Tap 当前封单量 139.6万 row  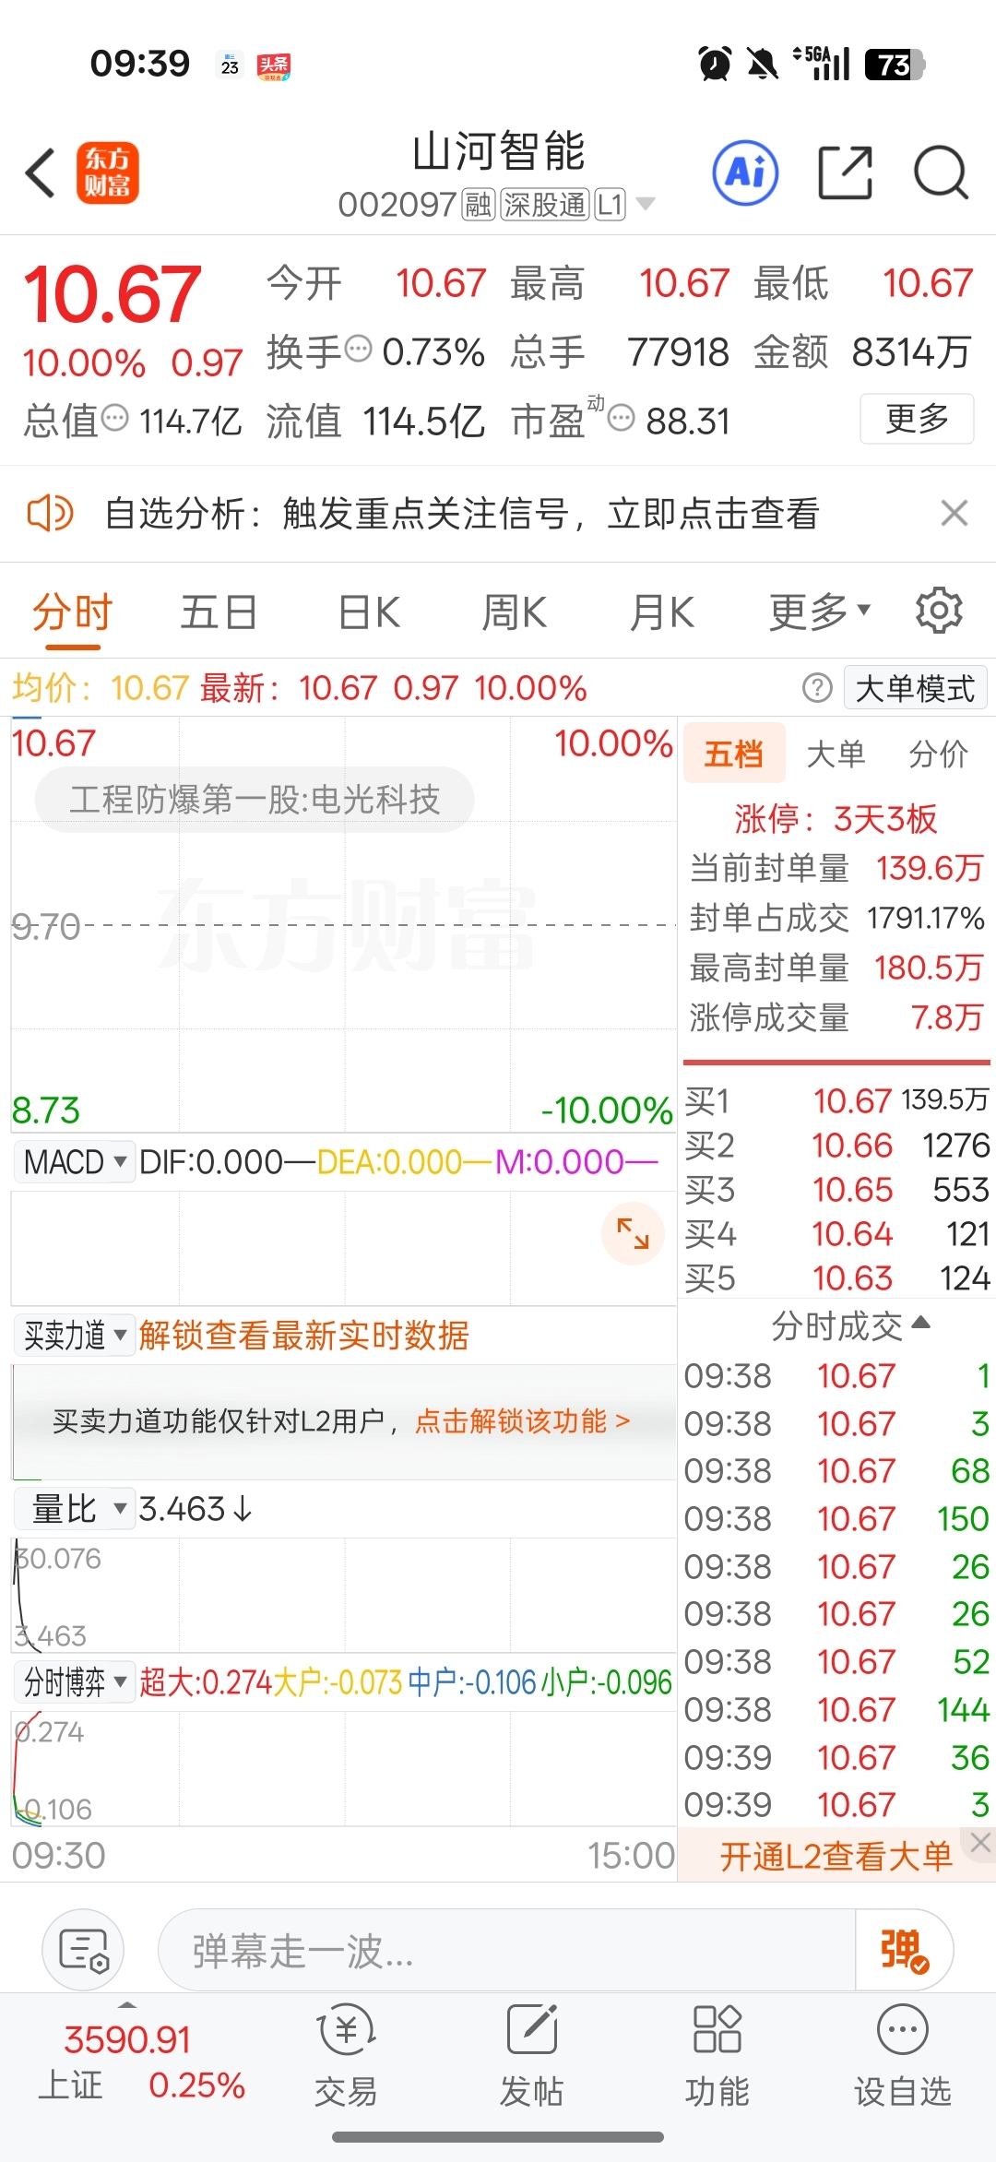pyautogui.click(x=836, y=868)
